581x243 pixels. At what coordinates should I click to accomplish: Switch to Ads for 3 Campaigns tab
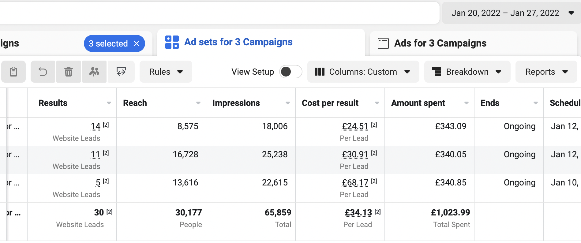click(440, 43)
